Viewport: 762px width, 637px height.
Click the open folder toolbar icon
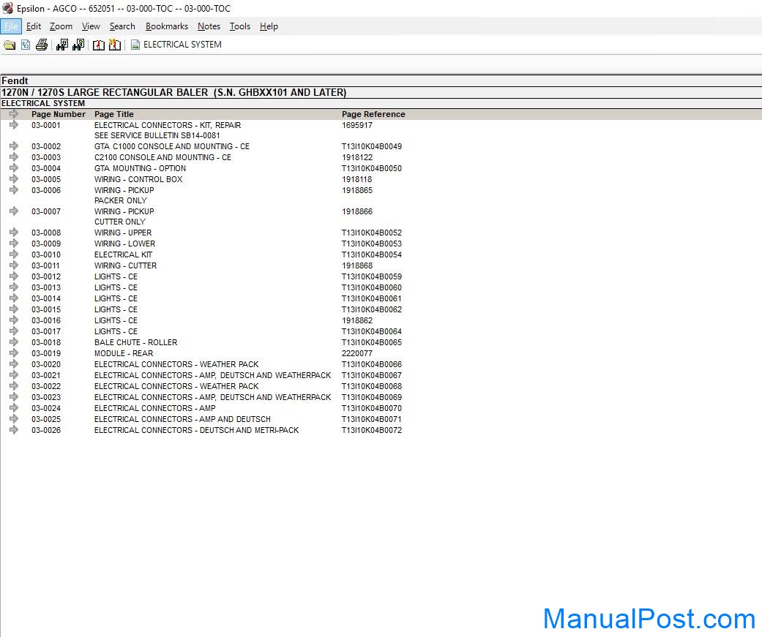coord(10,45)
